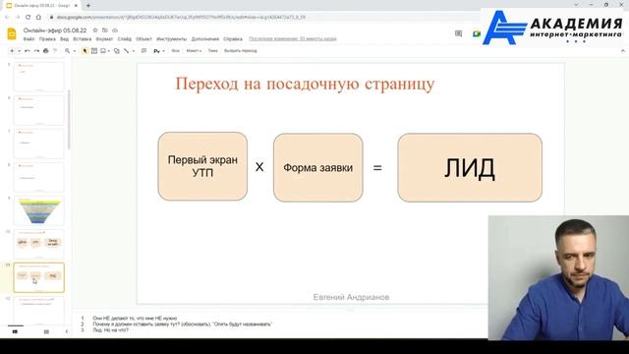Viewport: 629px width, 354px height.
Task: Add a comment from toolbar
Action: click(x=144, y=51)
